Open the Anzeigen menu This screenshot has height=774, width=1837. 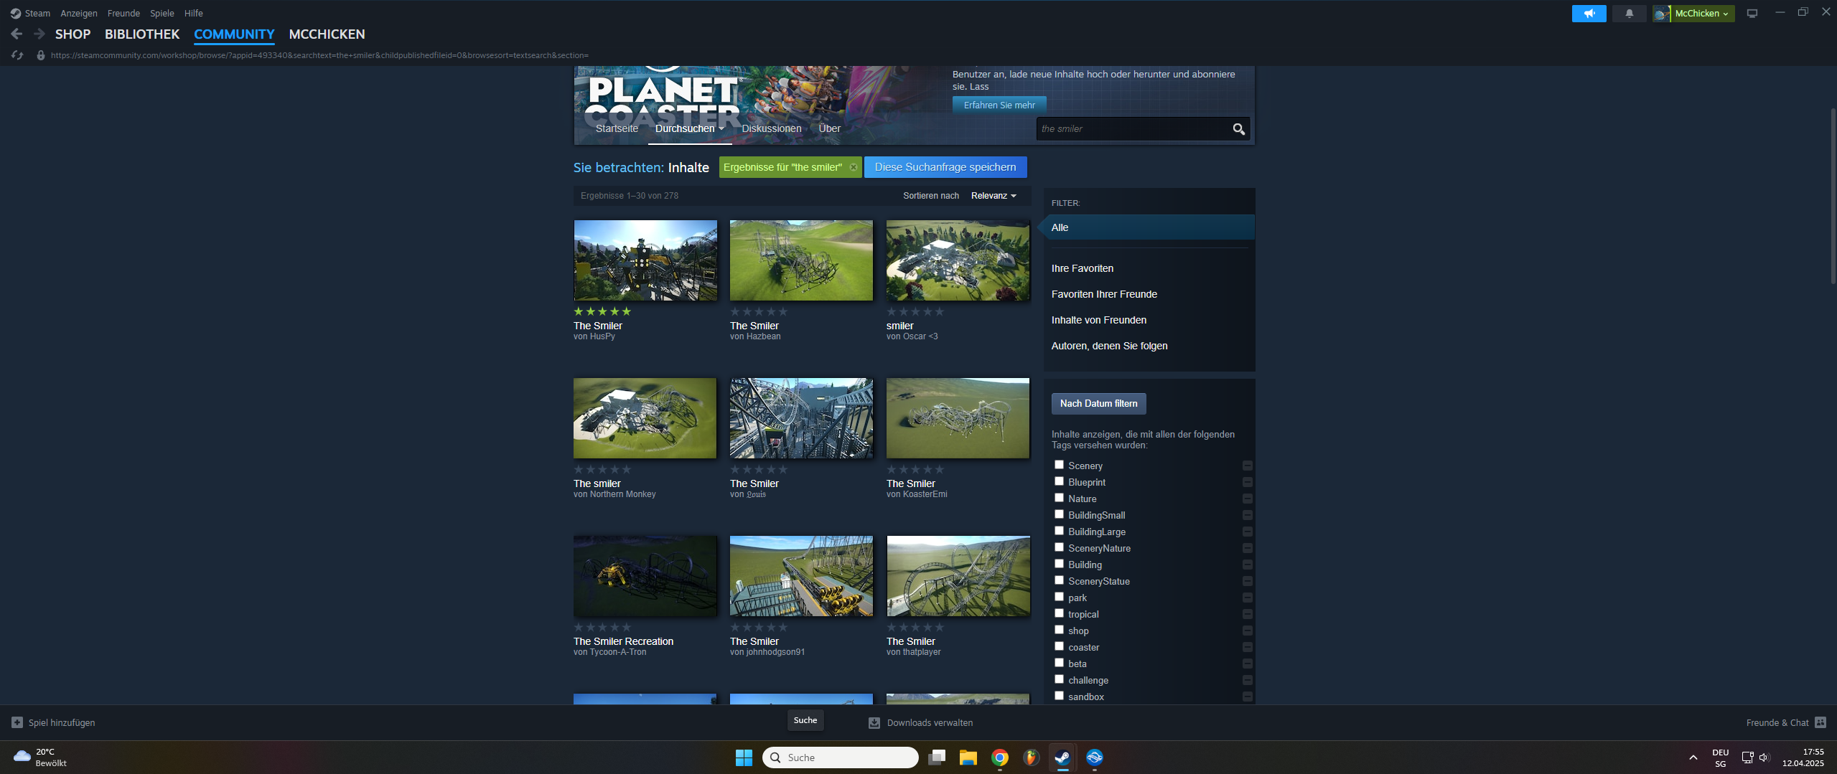click(x=79, y=13)
